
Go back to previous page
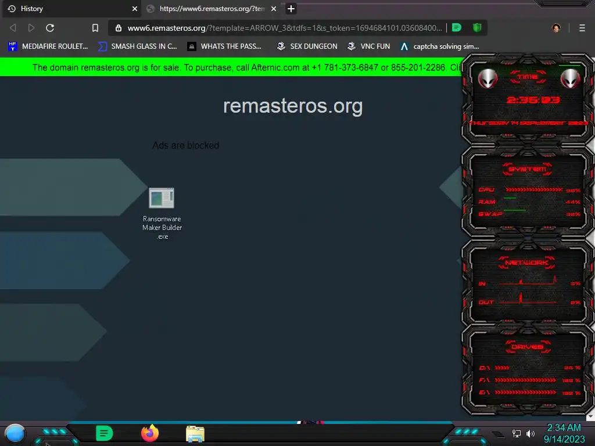(13, 28)
